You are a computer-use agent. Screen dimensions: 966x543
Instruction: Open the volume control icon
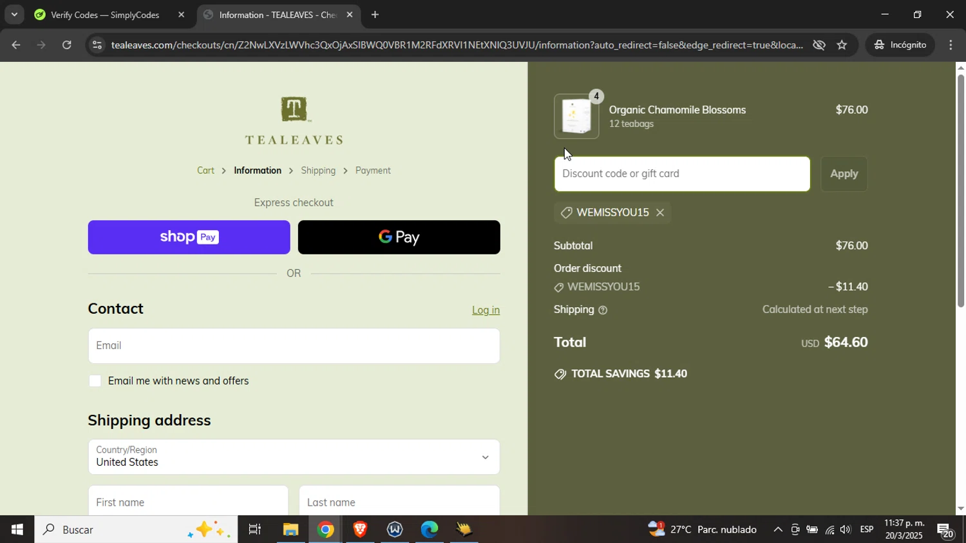(846, 529)
